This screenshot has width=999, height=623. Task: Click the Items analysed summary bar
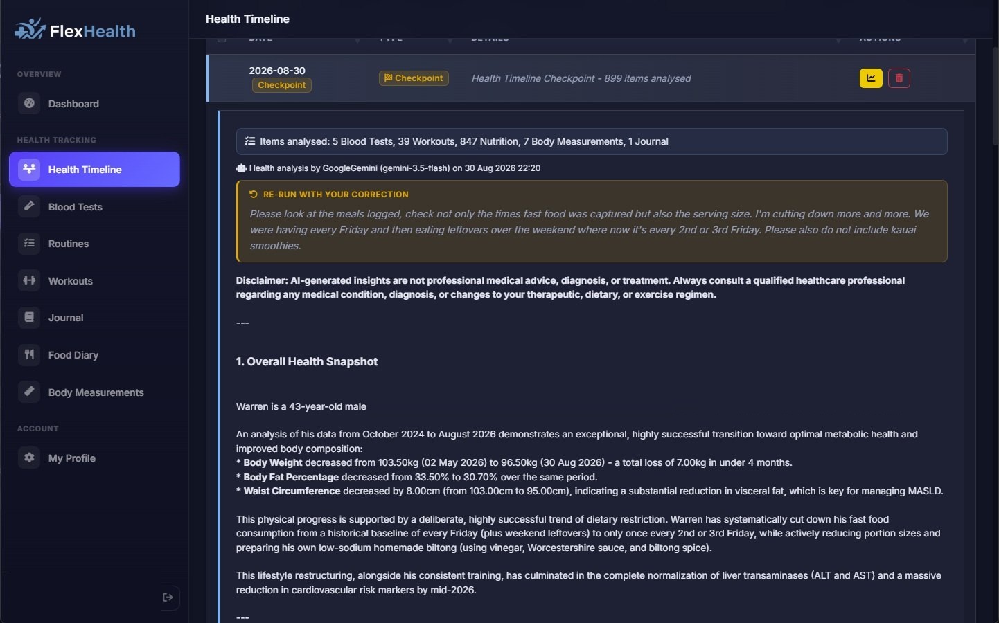coord(592,141)
